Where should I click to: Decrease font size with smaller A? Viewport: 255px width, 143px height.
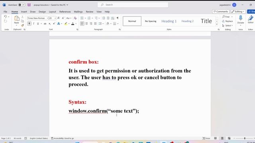coord(63,18)
